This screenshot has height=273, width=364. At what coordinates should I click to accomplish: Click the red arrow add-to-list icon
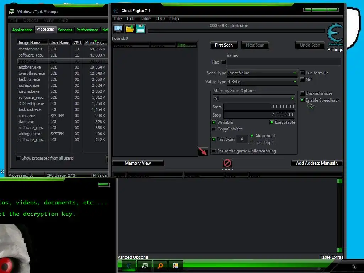point(203,151)
